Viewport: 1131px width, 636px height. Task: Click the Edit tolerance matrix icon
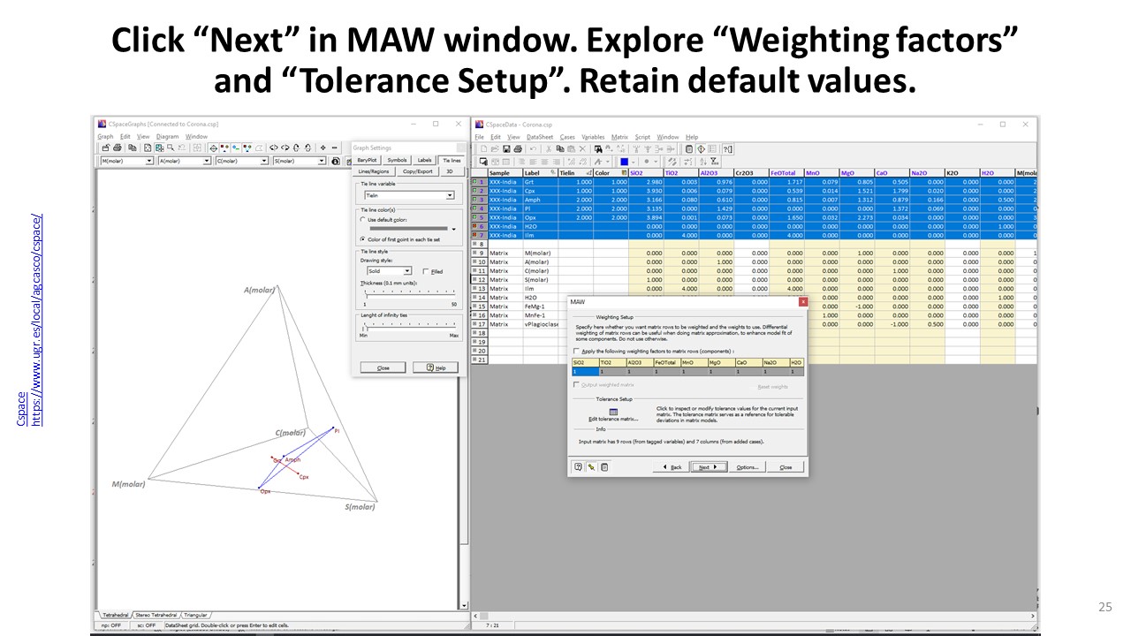point(613,412)
